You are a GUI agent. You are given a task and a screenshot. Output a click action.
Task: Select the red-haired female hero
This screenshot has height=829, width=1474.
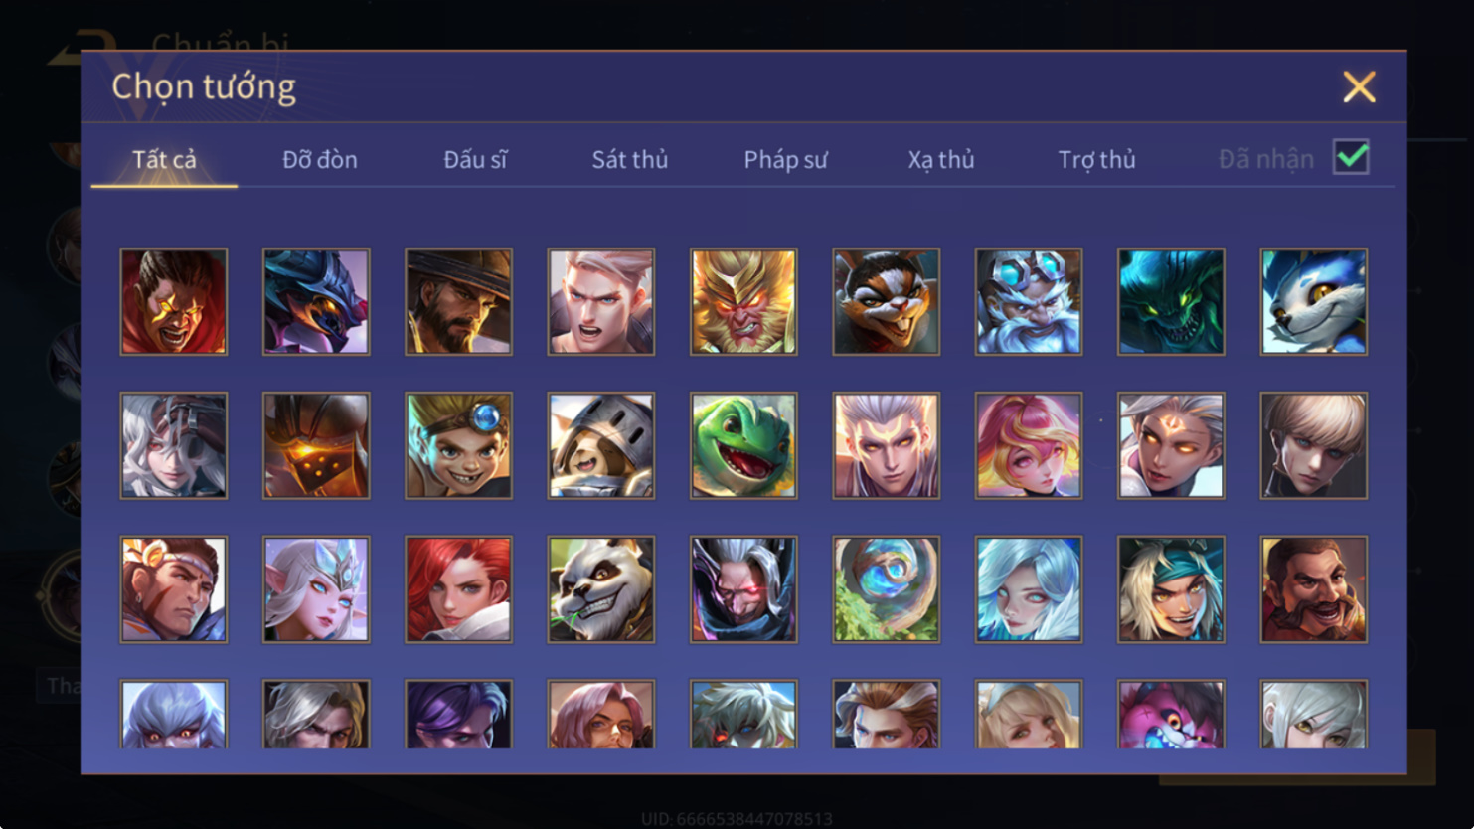tap(458, 589)
